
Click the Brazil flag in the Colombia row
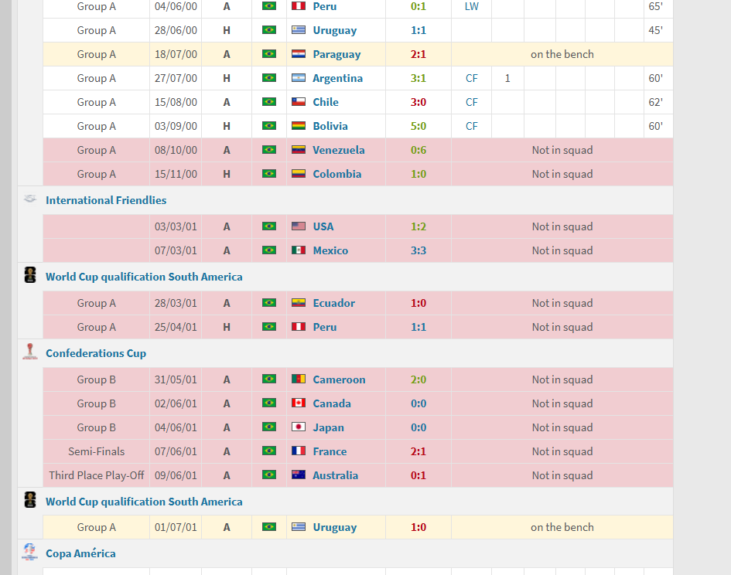click(269, 174)
